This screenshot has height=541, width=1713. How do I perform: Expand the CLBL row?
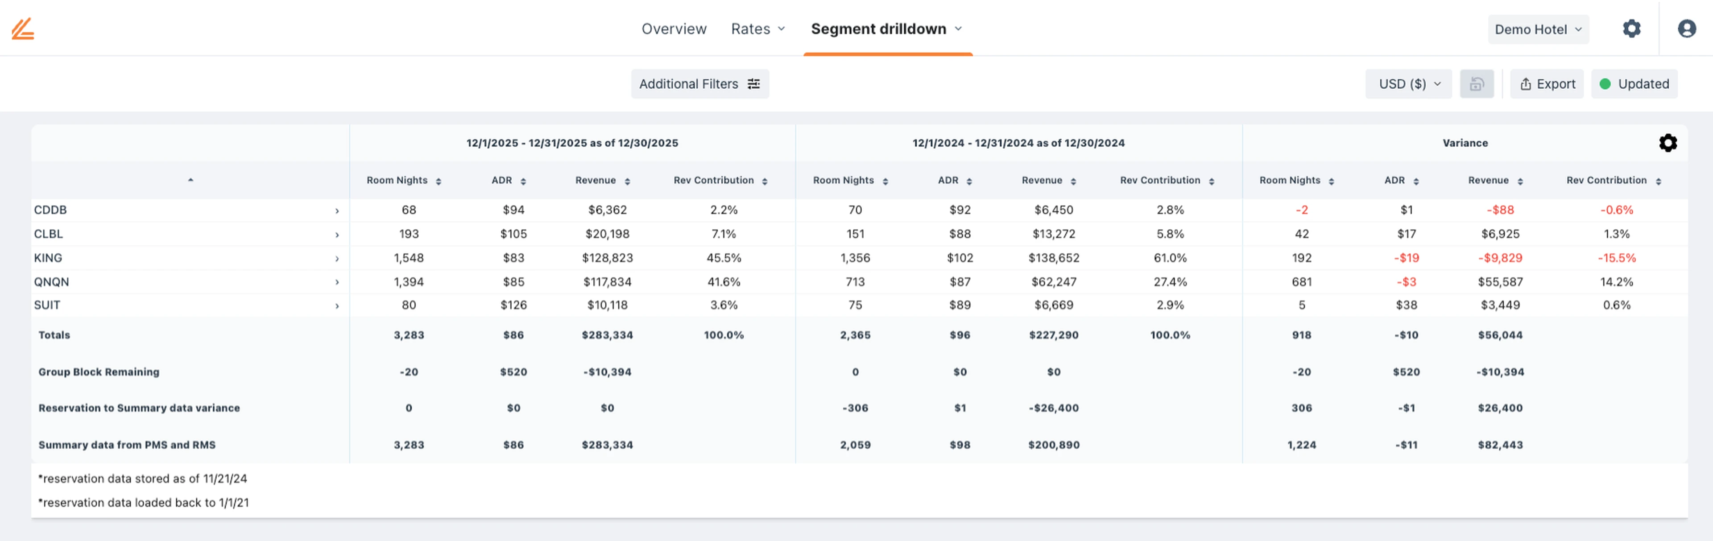click(336, 235)
